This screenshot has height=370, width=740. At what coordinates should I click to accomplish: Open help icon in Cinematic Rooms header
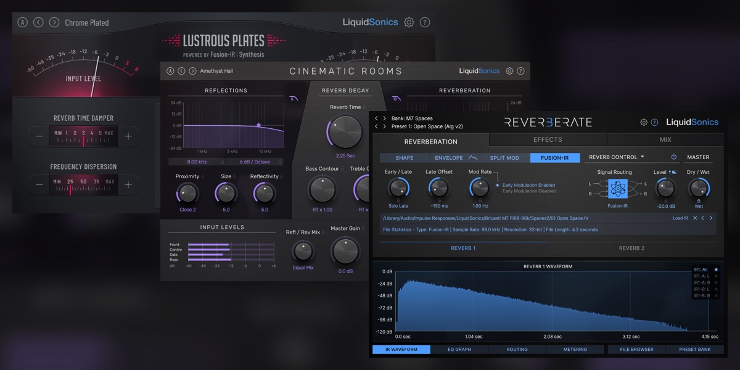[520, 71]
